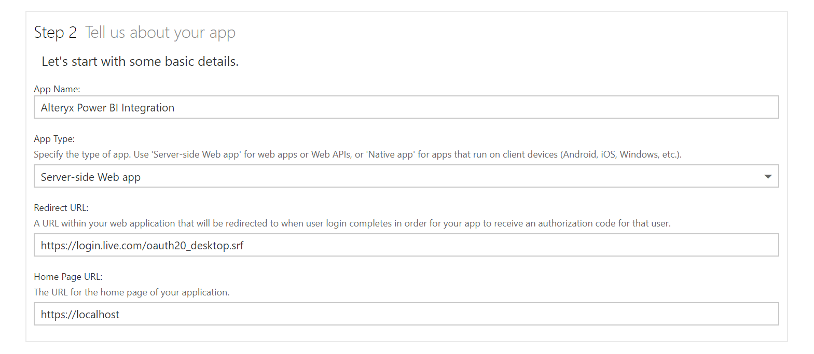Click the app type description sentence
This screenshot has height=354, width=814.
[x=357, y=154]
